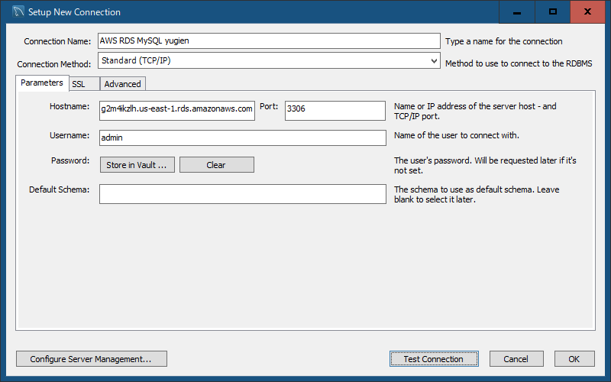The height and width of the screenshot is (382, 611).
Task: Confirm the connection with OK
Action: [574, 358]
